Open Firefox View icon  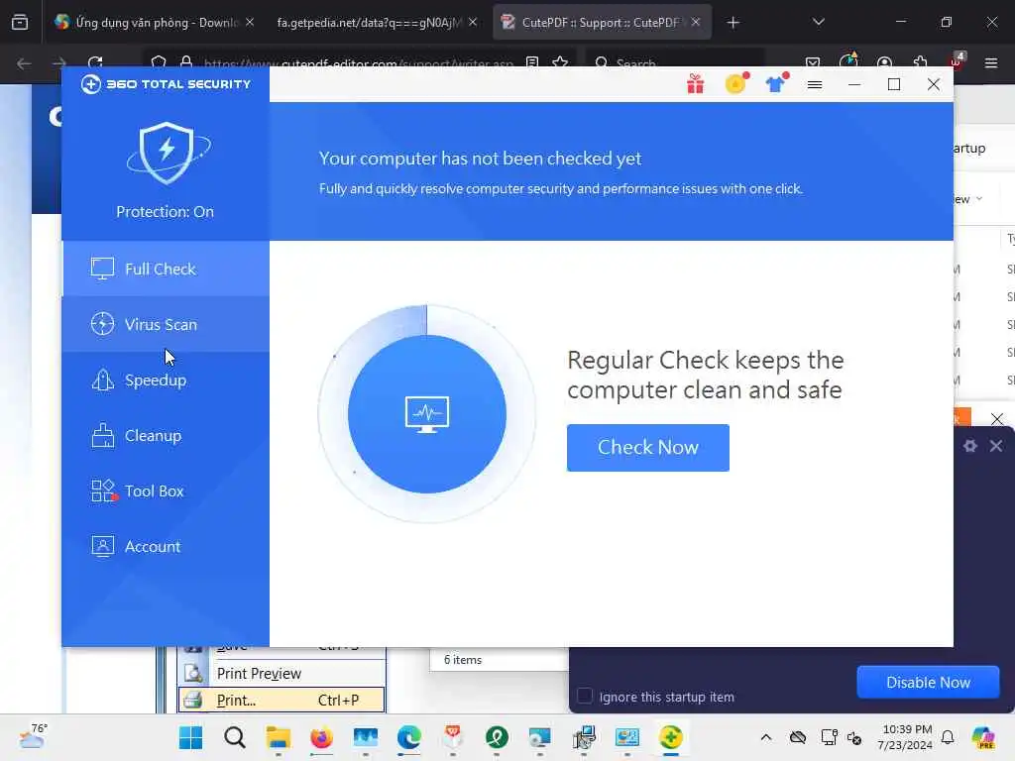(x=20, y=22)
